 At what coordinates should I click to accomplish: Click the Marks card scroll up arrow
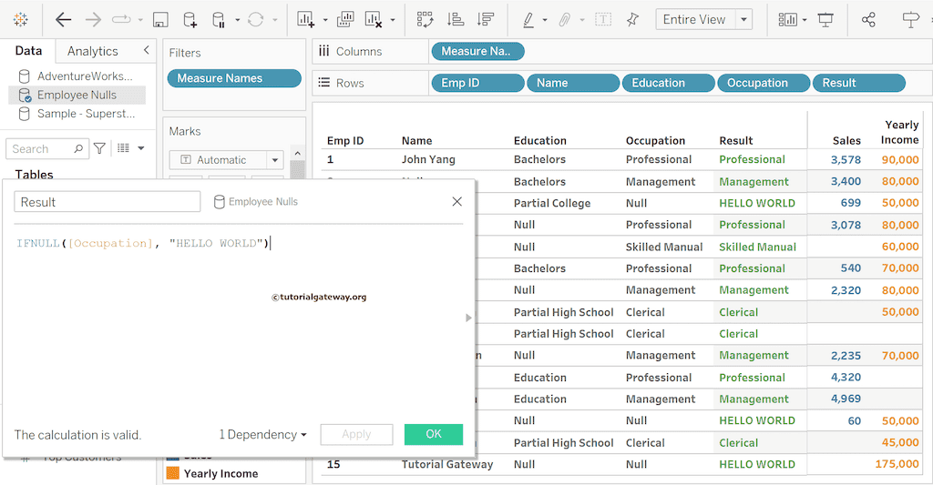pos(298,154)
